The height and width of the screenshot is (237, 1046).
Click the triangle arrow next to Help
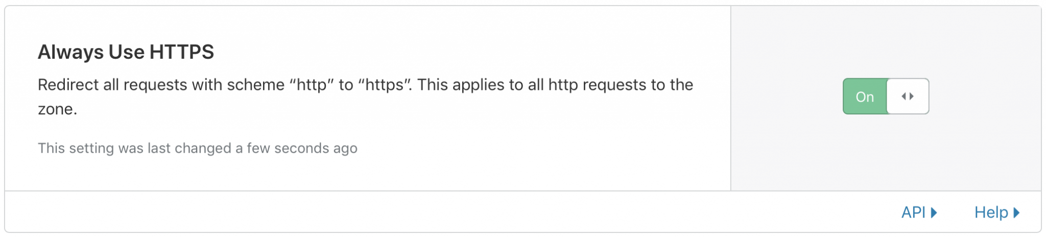tap(1016, 212)
